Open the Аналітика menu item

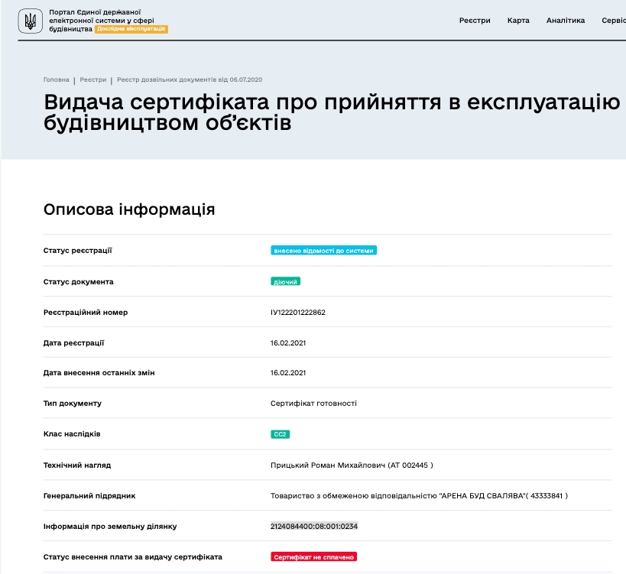tap(566, 21)
